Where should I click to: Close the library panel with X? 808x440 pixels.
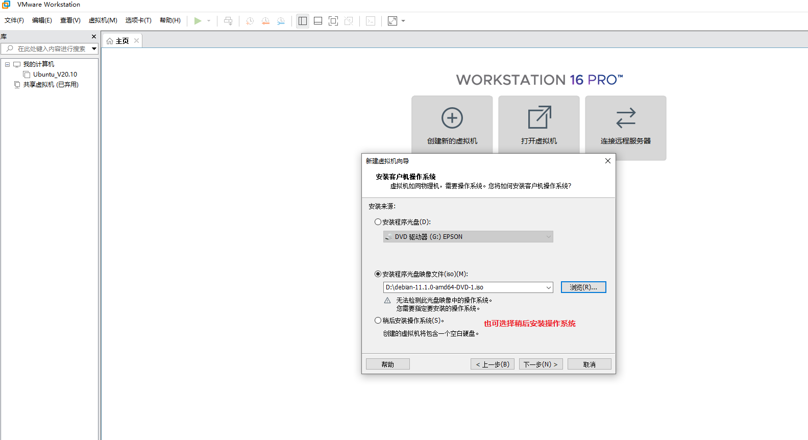(94, 37)
